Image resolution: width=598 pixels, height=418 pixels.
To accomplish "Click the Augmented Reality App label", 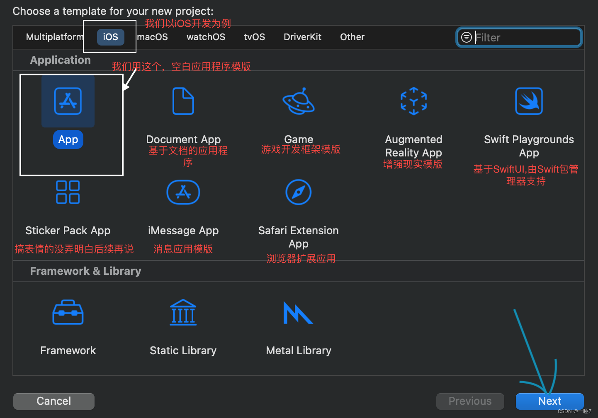I will [414, 146].
